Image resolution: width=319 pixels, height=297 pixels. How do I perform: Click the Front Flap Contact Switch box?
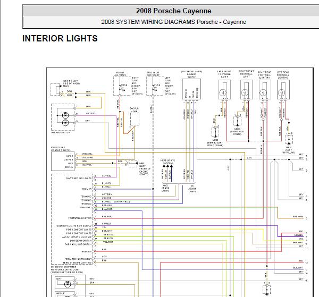(x=63, y=161)
